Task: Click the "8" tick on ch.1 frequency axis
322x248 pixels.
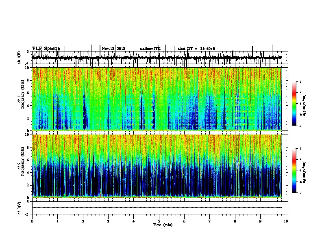Action: (x=29, y=80)
